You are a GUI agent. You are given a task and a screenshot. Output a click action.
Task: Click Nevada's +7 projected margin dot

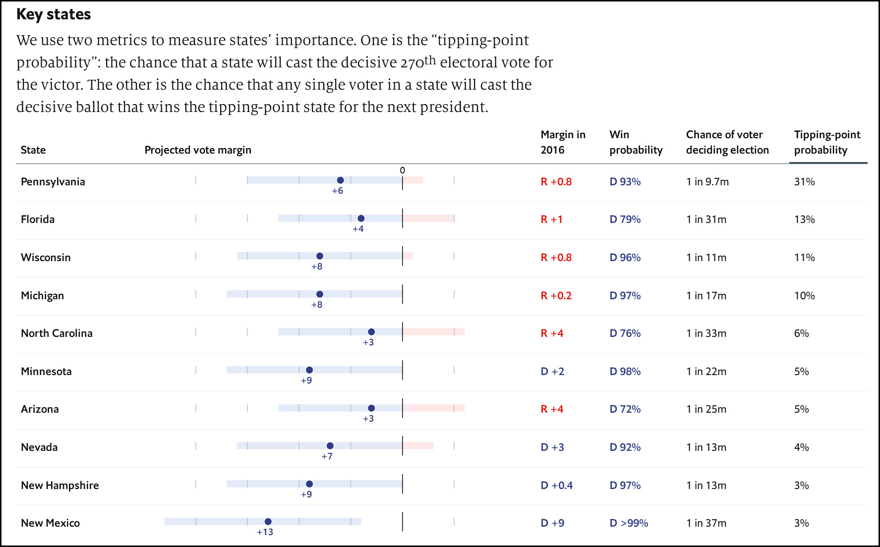click(x=330, y=446)
